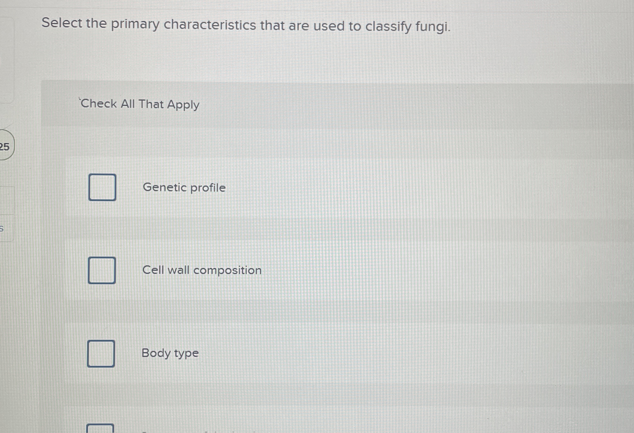Click the Cell wall composition answer label
The width and height of the screenshot is (634, 433).
pyautogui.click(x=202, y=270)
